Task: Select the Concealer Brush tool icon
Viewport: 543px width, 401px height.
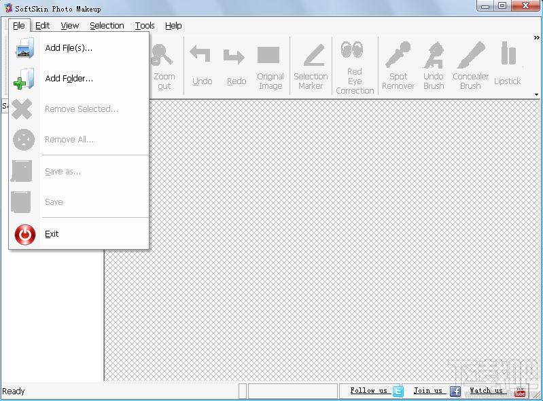Action: point(471,55)
